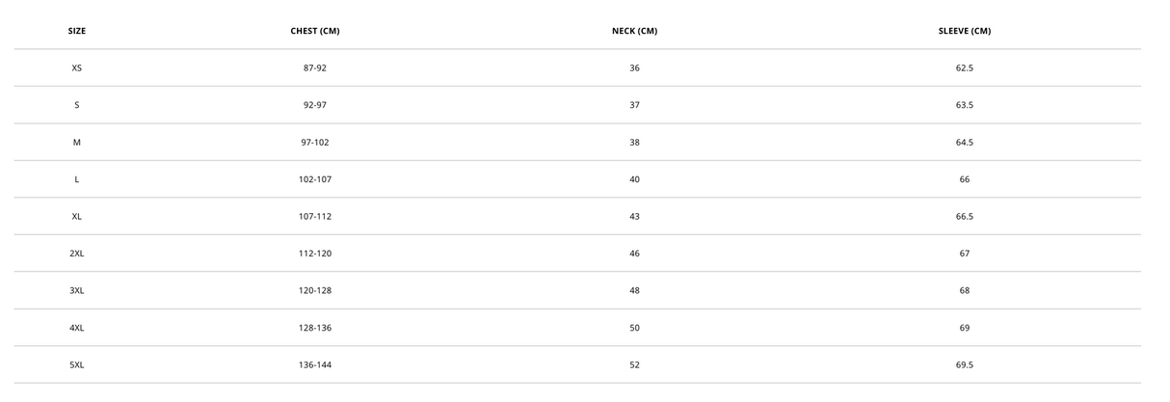Click the 2XL size row label
The height and width of the screenshot is (402, 1170).
(x=77, y=254)
